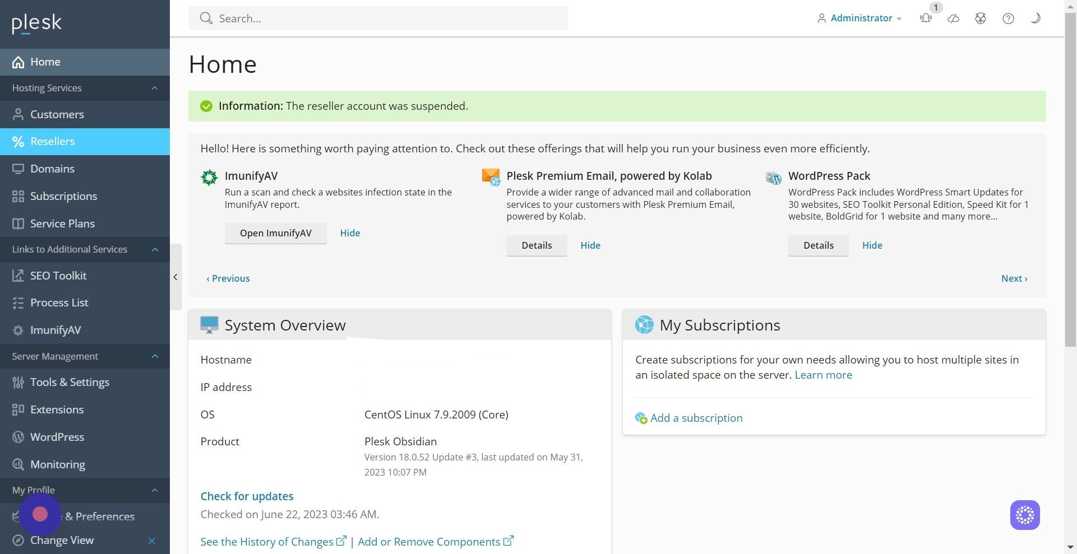
Task: Click scrollbar down arrow
Action: tap(1070, 547)
